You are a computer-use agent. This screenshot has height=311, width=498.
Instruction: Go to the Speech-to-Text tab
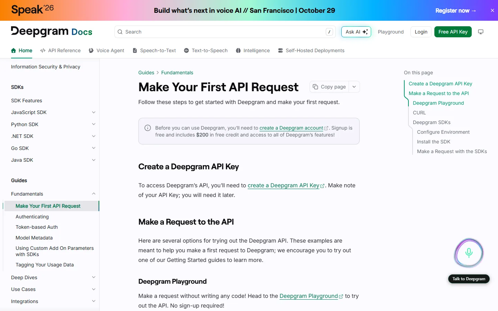point(154,50)
